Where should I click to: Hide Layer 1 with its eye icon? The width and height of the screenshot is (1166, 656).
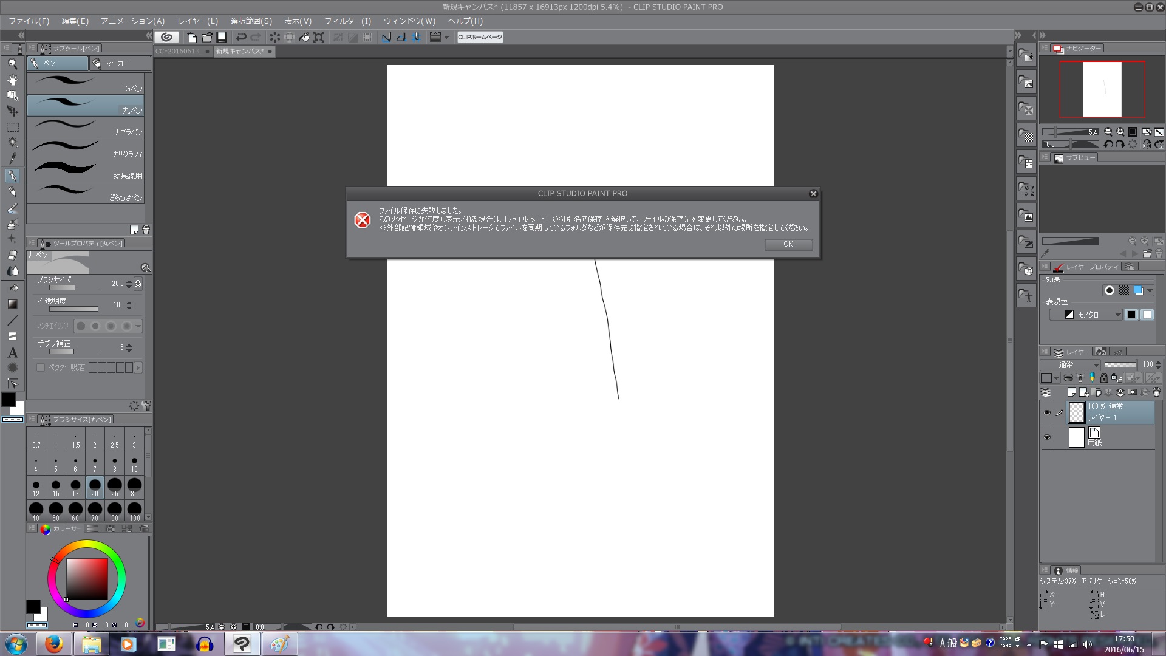click(1047, 413)
